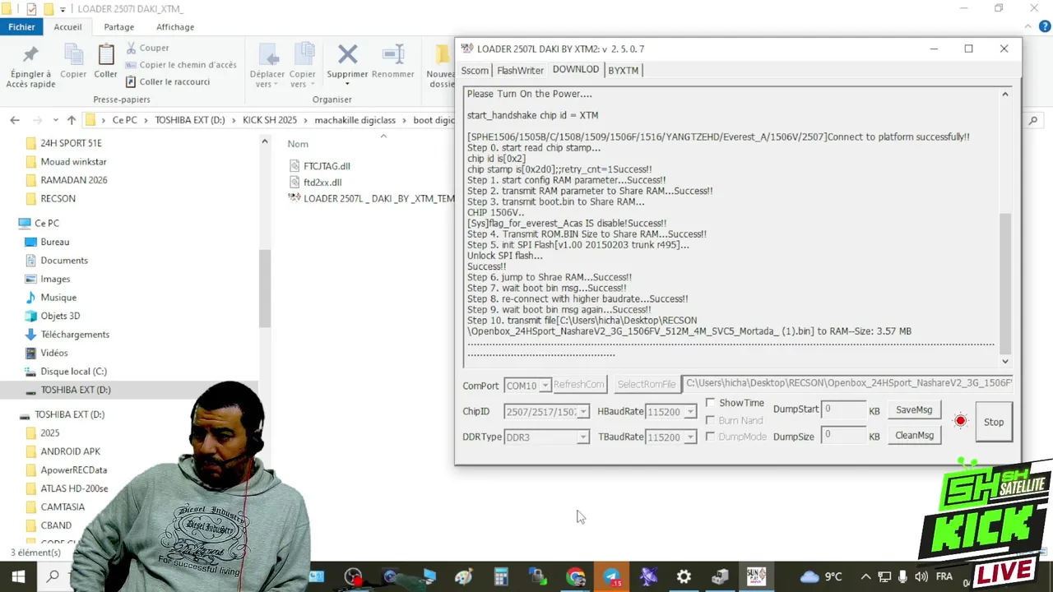Click the SaveMsg button

click(914, 409)
